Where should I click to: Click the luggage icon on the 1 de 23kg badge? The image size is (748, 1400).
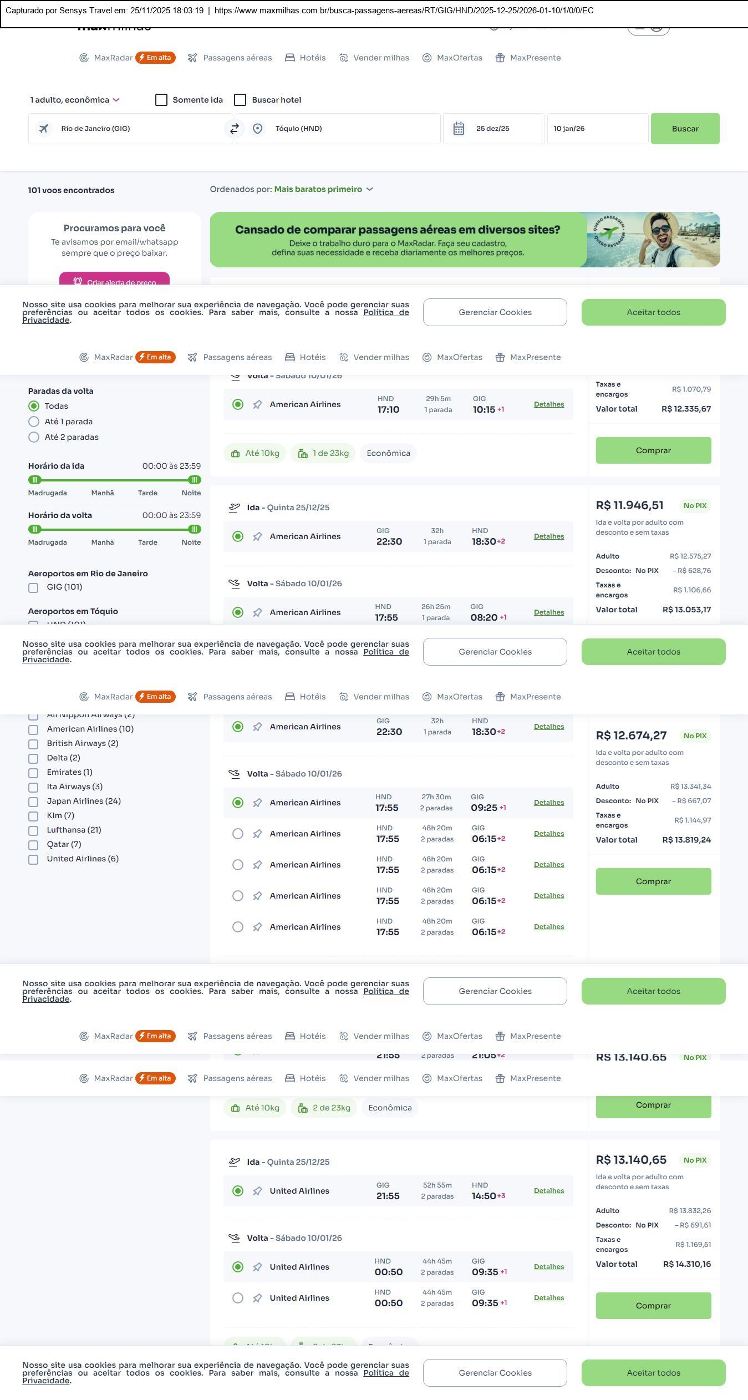pyautogui.click(x=303, y=454)
